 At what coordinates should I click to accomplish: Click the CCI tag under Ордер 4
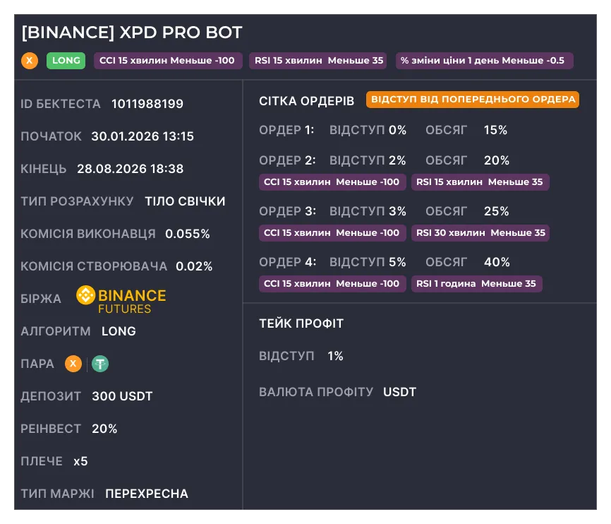[x=332, y=284]
